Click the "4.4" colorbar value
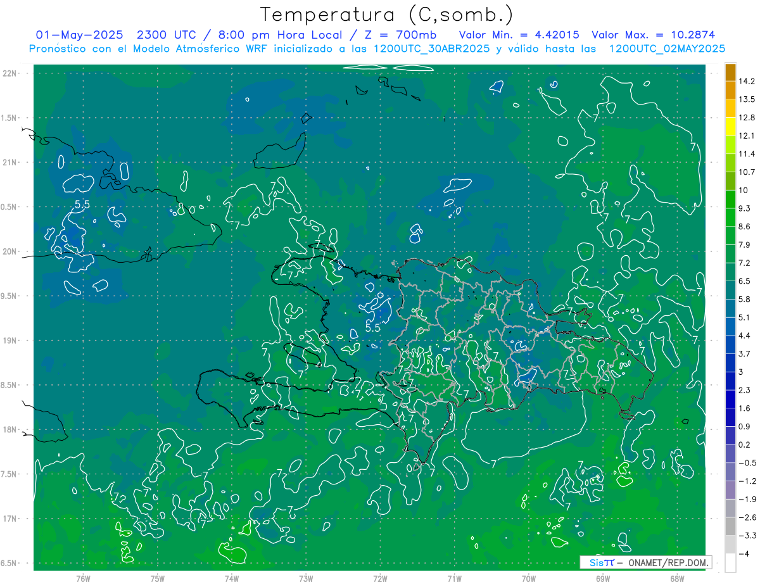The width and height of the screenshot is (760, 587). click(745, 336)
